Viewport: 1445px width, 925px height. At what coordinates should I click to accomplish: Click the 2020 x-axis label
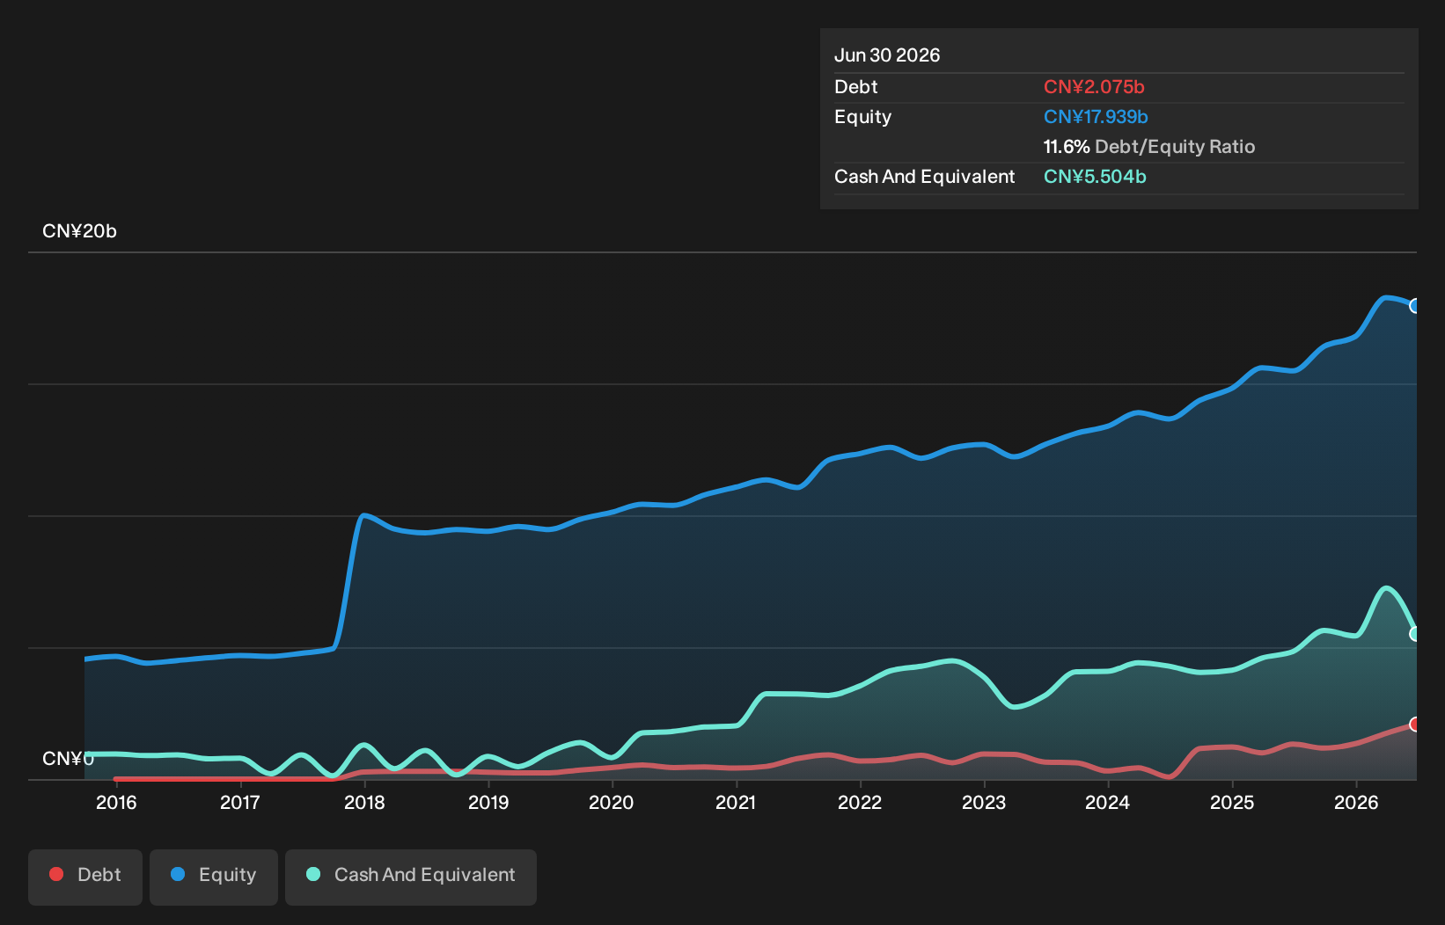(612, 802)
